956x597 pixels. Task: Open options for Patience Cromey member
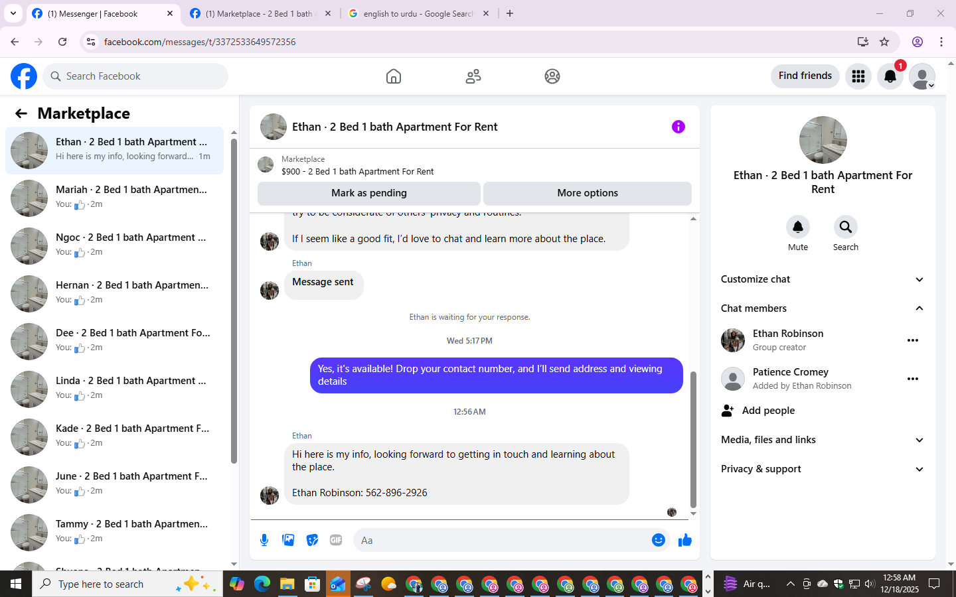point(913,379)
